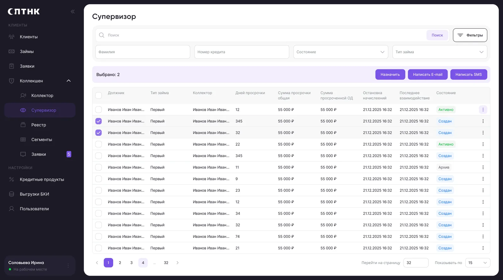503x280 pixels.
Task: Click the Перейти на страницу input field
Action: point(416,263)
